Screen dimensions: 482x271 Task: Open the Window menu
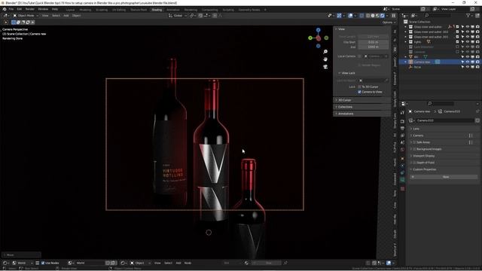pyautogui.click(x=43, y=9)
